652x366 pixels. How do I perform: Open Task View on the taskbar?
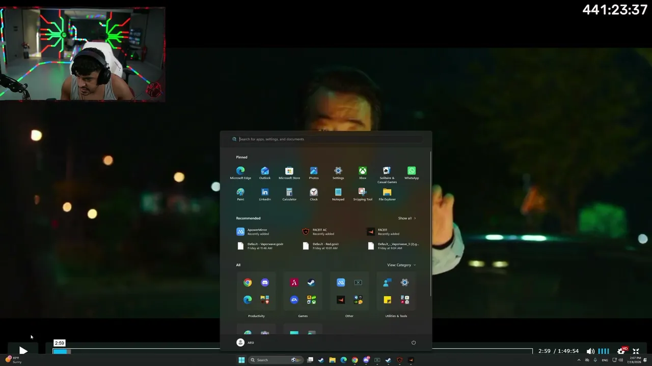tap(310, 360)
